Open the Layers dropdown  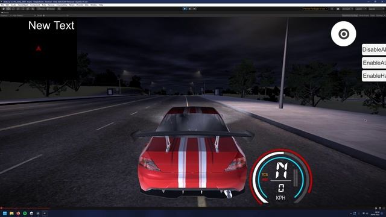[x=361, y=9]
